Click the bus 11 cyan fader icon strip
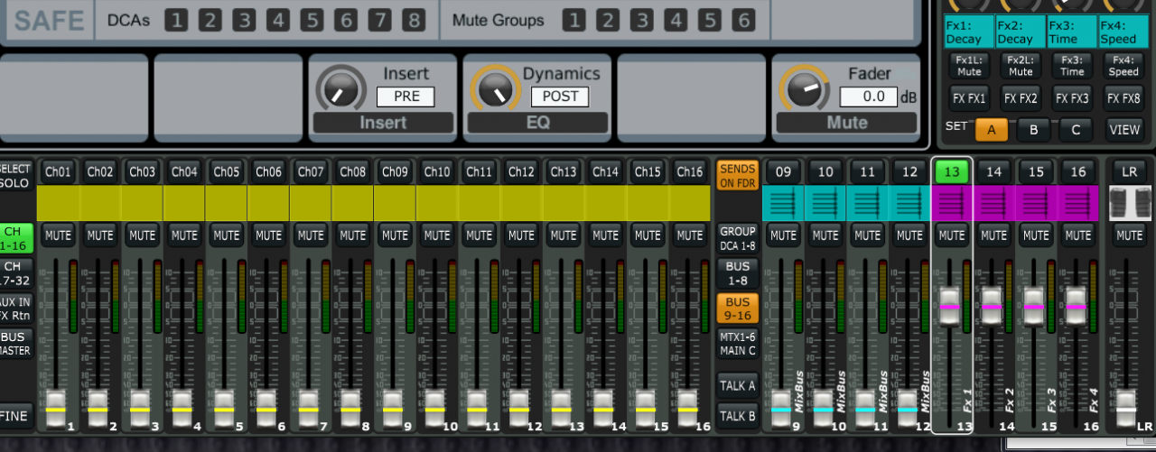 click(x=868, y=203)
